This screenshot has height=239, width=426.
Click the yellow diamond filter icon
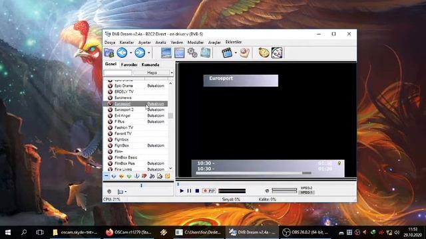tap(121, 176)
